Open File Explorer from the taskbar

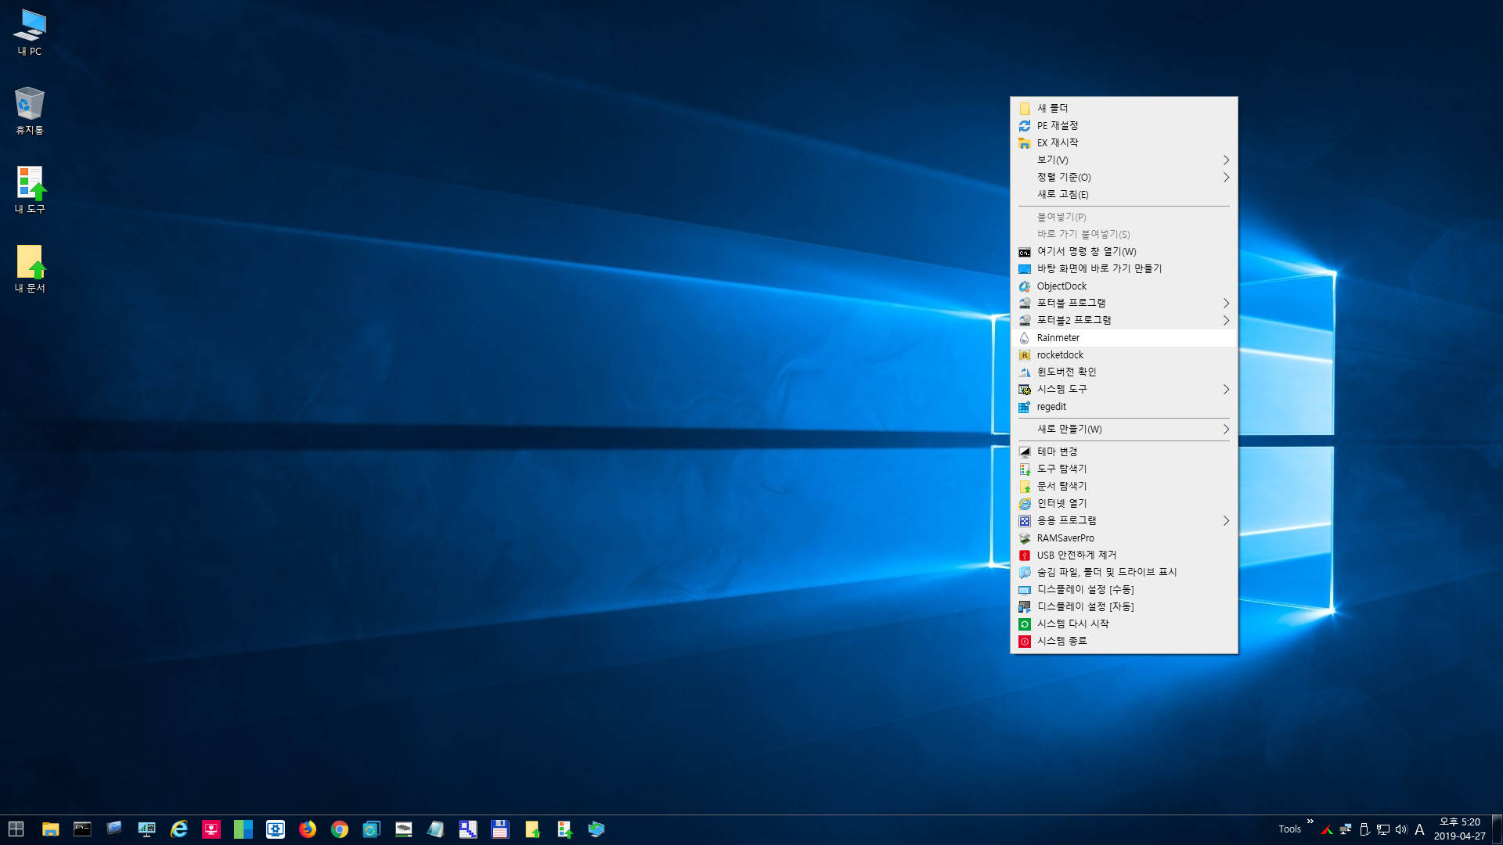point(51,829)
